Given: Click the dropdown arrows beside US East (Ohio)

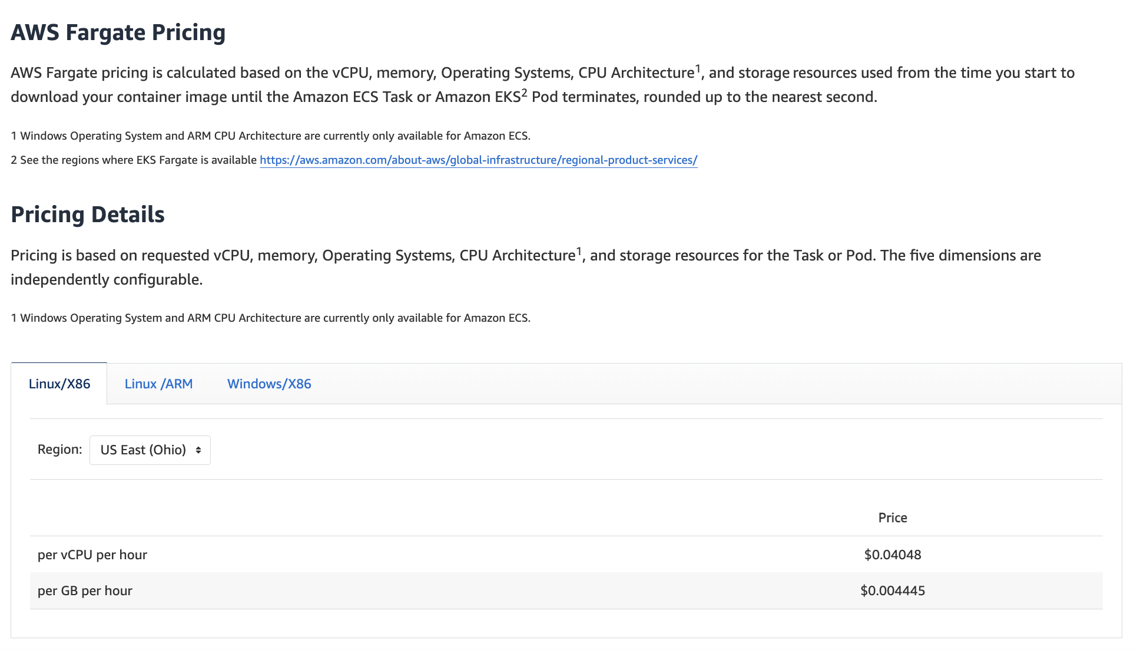Looking at the screenshot, I should pyautogui.click(x=198, y=450).
